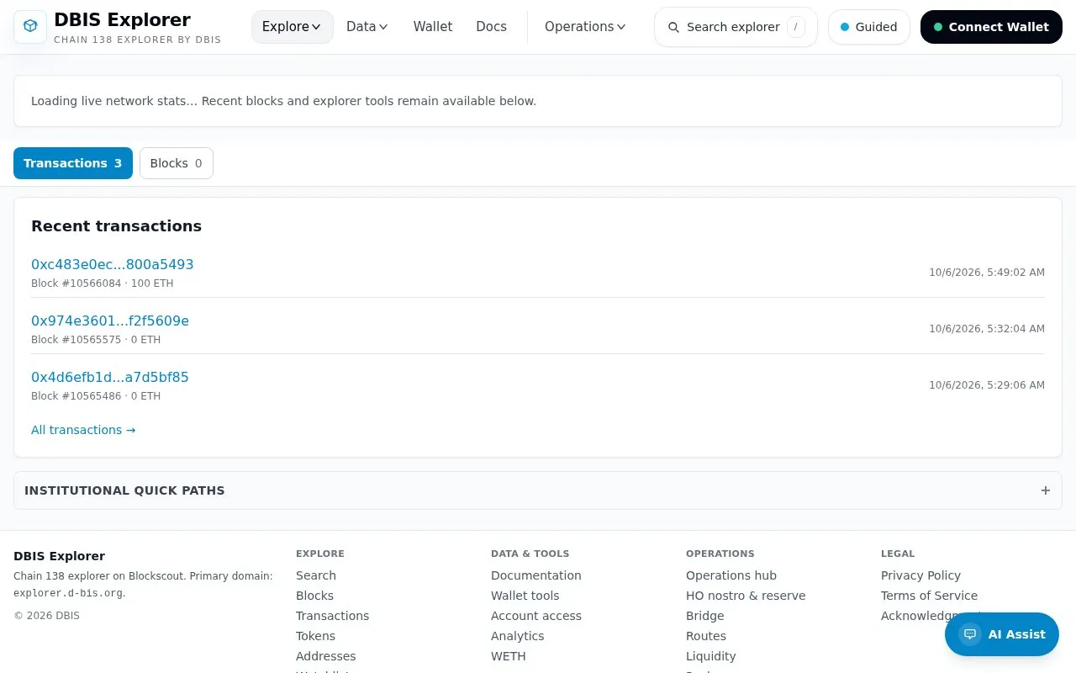
Task: Open the footer Operations hub link
Action: pyautogui.click(x=731, y=575)
